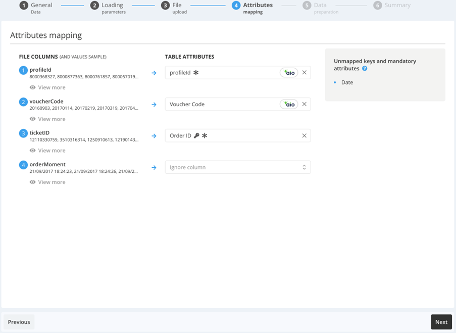The width and height of the screenshot is (456, 333).
Task: Click the number 3 badge of ticketID column
Action: (23, 133)
